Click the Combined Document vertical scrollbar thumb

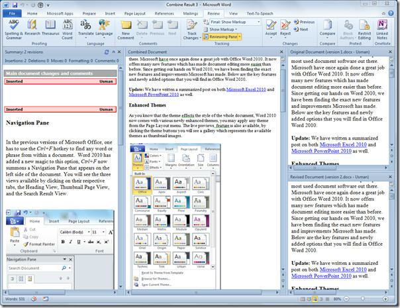(283, 91)
